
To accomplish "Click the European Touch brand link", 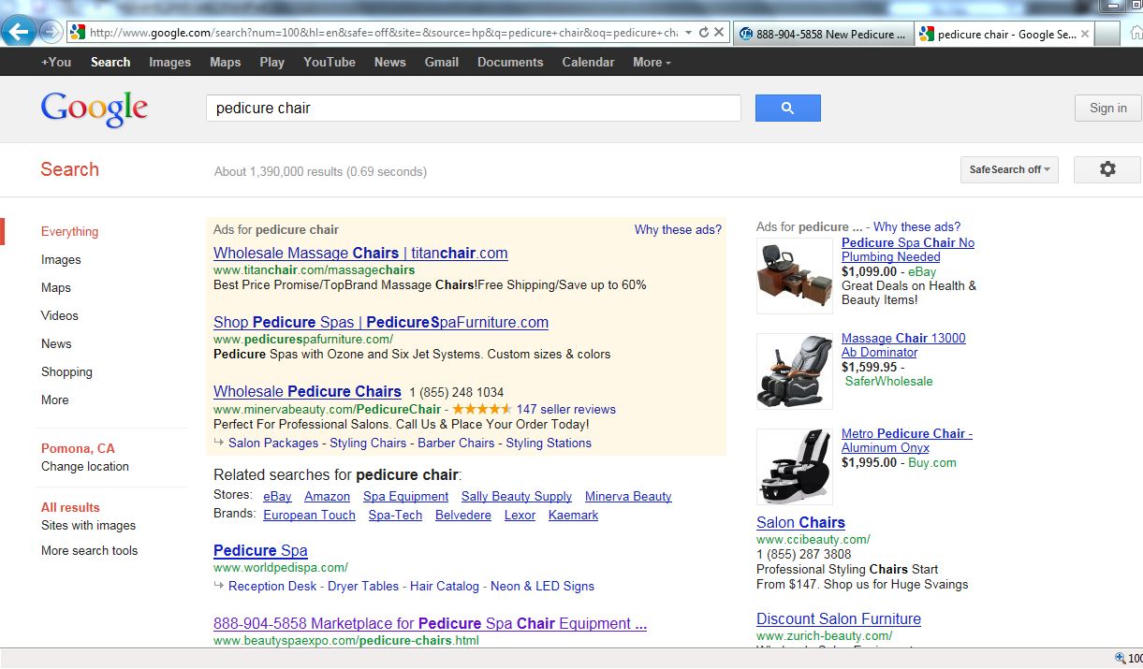I will point(309,515).
